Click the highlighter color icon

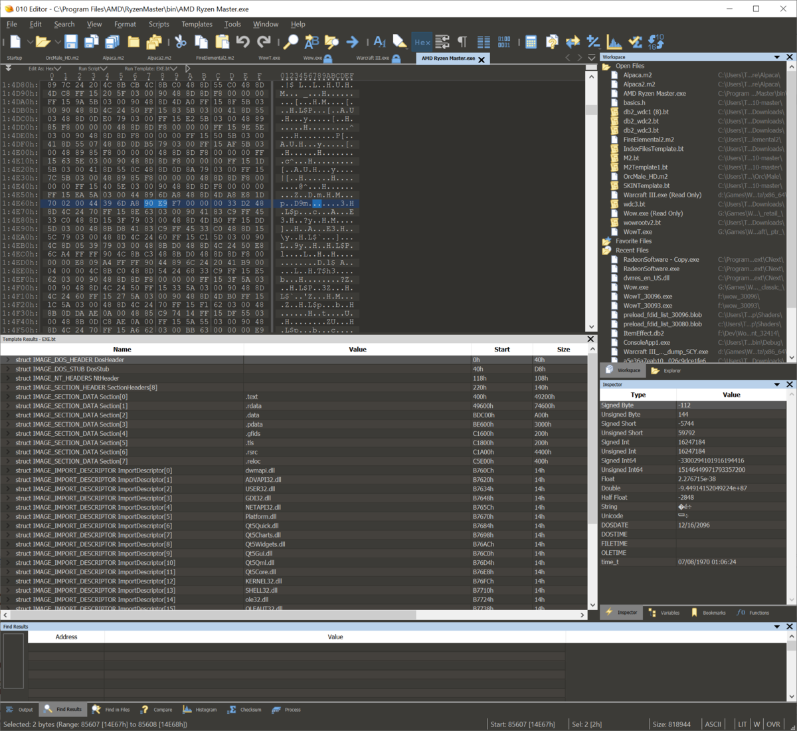point(400,42)
